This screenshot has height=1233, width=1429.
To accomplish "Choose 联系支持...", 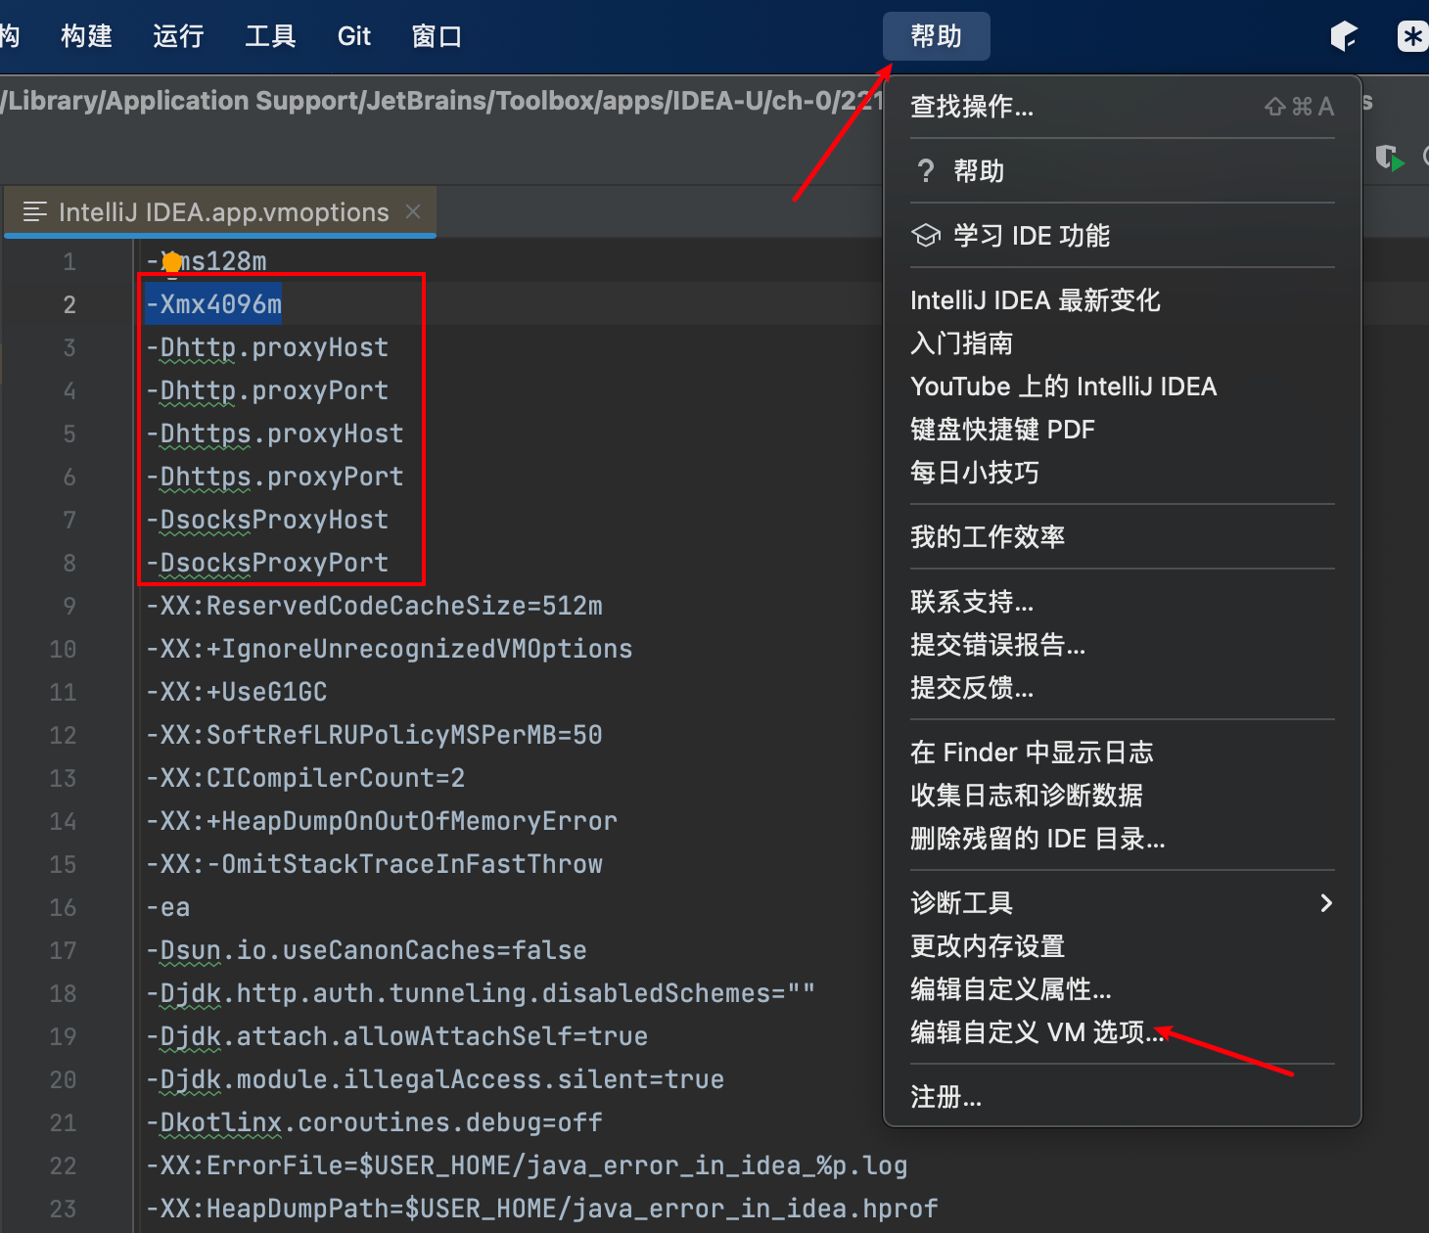I will pos(1123,602).
